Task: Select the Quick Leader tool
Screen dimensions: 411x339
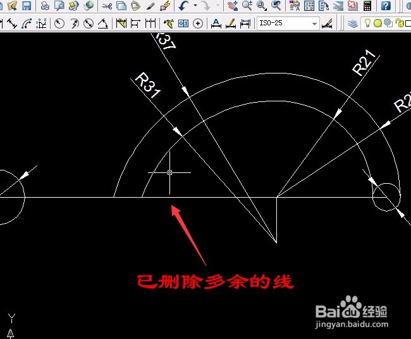Action: (x=169, y=23)
